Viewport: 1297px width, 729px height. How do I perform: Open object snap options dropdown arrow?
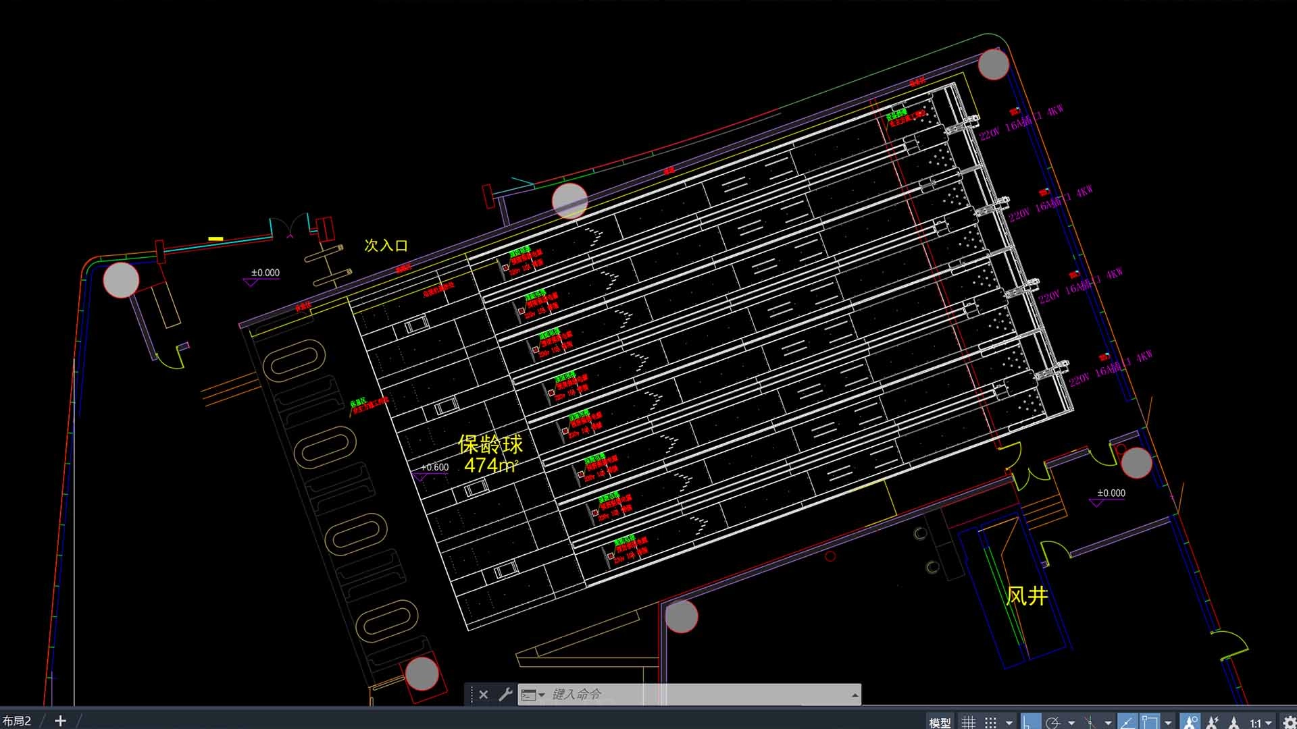click(x=1168, y=722)
